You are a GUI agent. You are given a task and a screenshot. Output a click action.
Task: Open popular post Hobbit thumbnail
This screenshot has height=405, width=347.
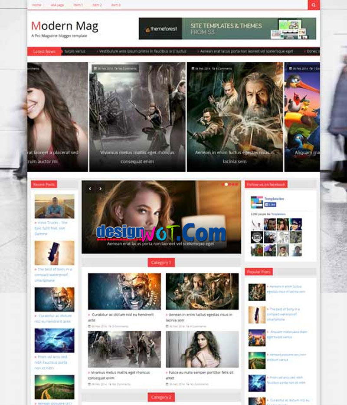[257, 292]
